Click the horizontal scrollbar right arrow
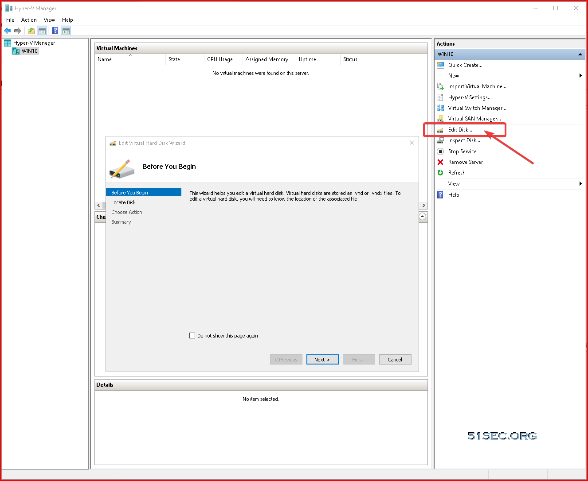Viewport: 588px width, 481px height. 424,206
